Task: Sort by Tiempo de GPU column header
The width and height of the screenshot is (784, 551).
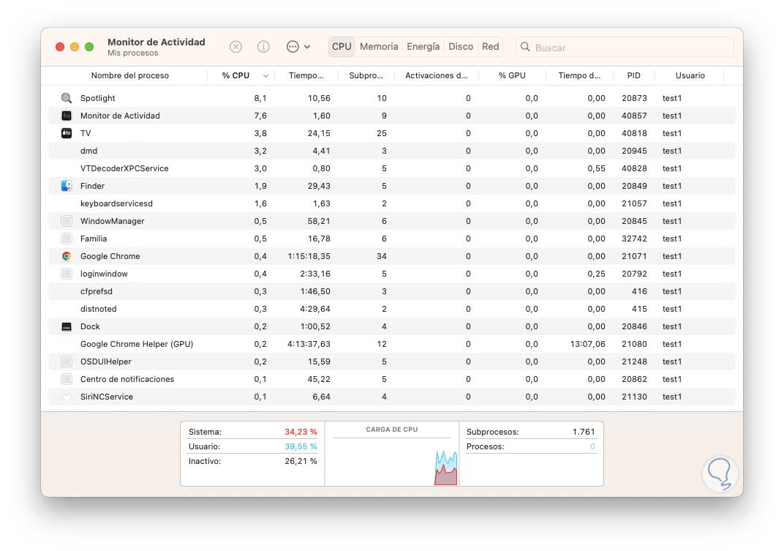Action: click(579, 75)
